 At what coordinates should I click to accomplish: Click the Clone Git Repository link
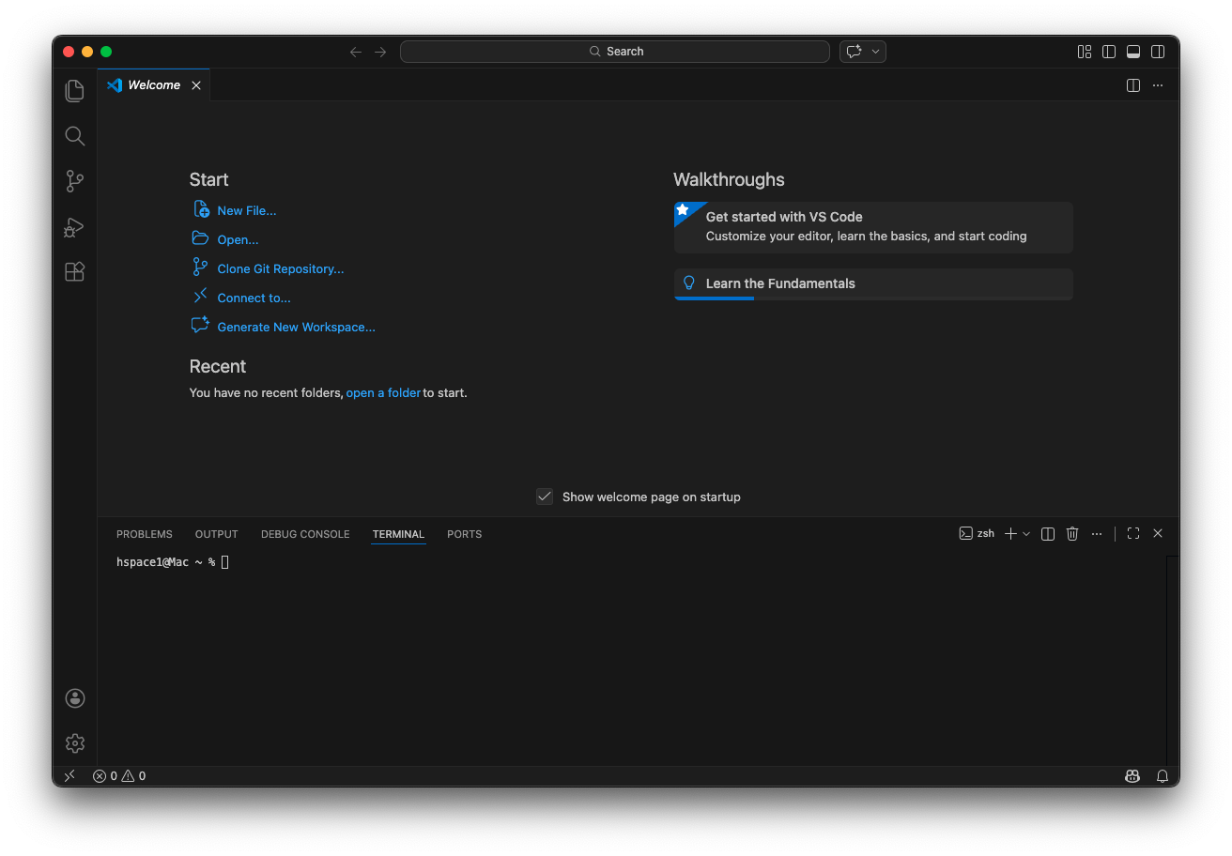tap(281, 269)
